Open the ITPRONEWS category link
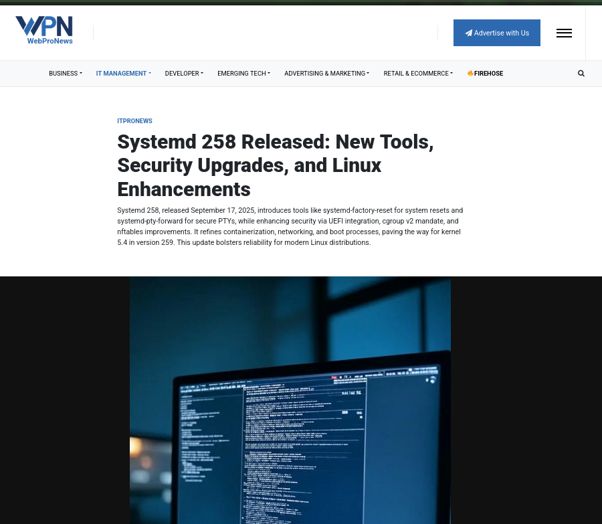 click(x=134, y=121)
